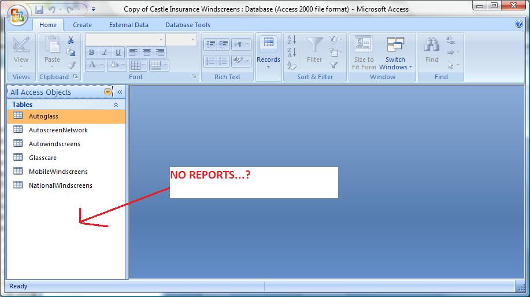This screenshot has height=297, width=530.
Task: Align text right
Action: point(160,53)
